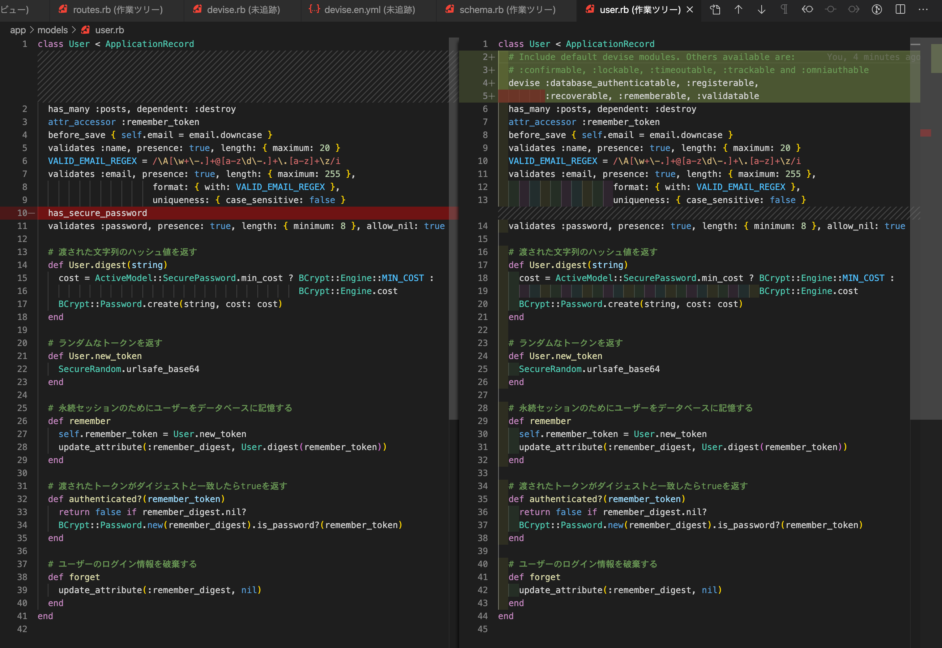The width and height of the screenshot is (942, 648).
Task: Click the models breadcrumb segment
Action: [x=52, y=30]
